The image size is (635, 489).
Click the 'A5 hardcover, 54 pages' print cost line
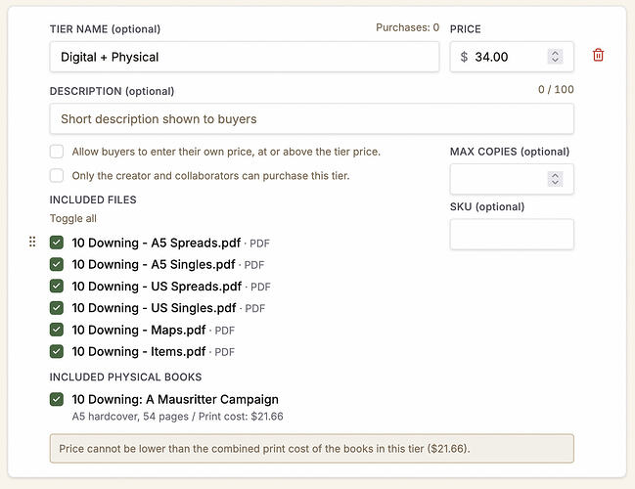click(x=177, y=417)
